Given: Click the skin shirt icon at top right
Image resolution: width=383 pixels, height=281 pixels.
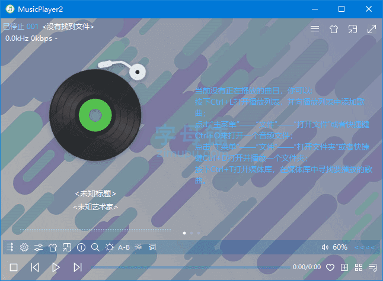Looking at the screenshot, I should (334, 29).
